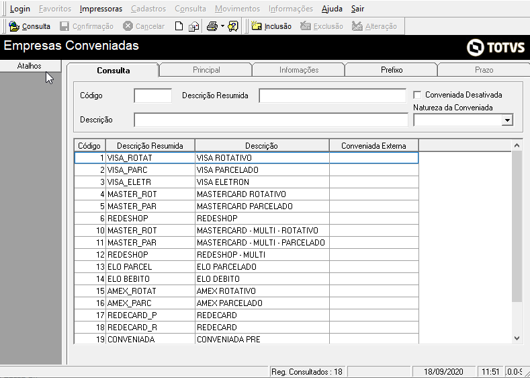This screenshot has height=378, width=530.
Task: Click the Consulta toolbar button
Action: 30,26
